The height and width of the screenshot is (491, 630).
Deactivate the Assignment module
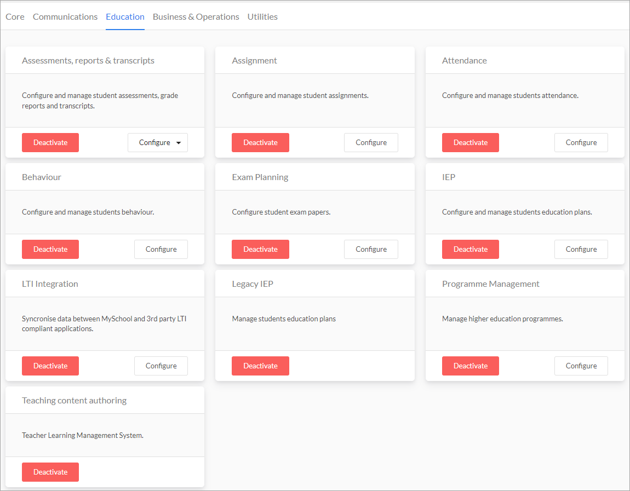(x=260, y=142)
